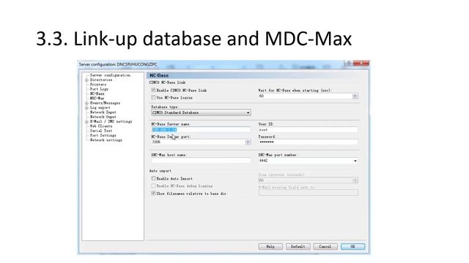Select Port Settings in the tree
Screen dimensions: 469x263
[103, 135]
